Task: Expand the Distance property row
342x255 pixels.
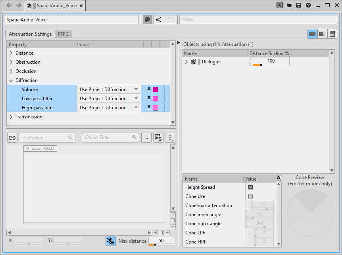Action: point(11,53)
